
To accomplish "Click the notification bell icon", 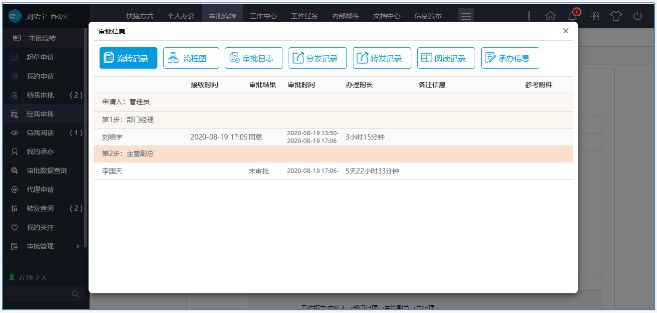I will click(x=573, y=16).
